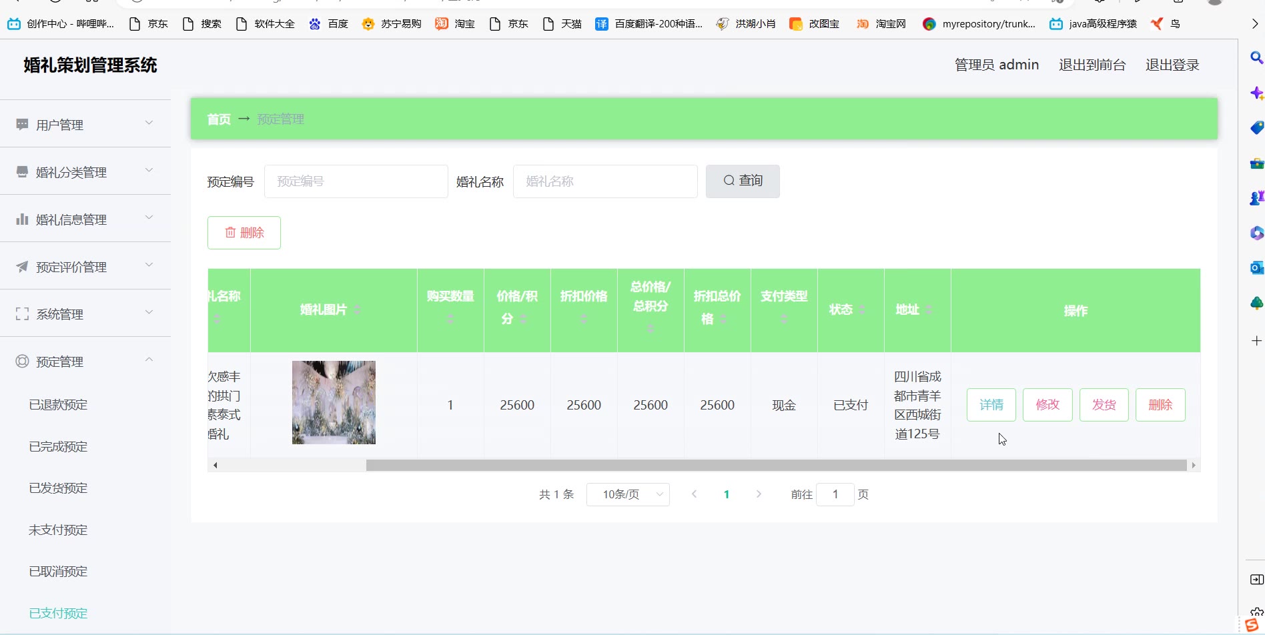This screenshot has width=1265, height=635.
Task: Go to previous page arrow
Action: click(x=695, y=494)
